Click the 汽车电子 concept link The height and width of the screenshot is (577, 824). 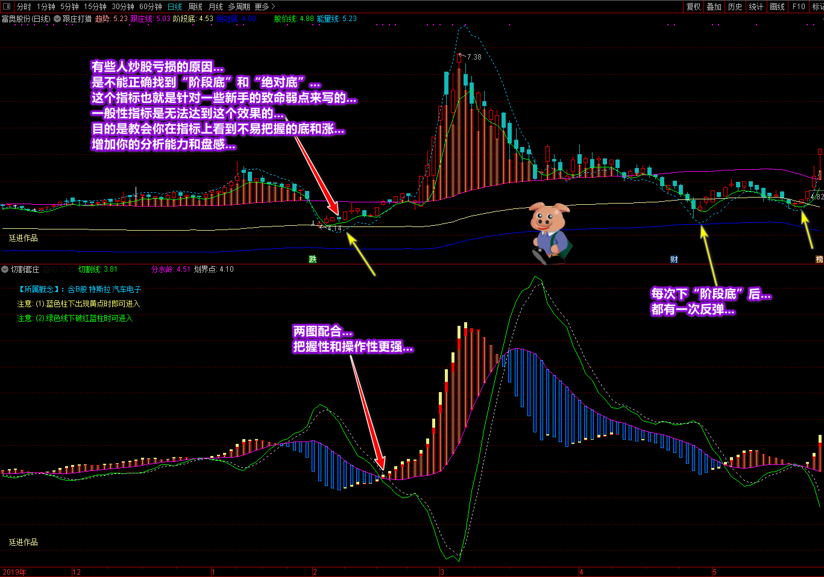tap(127, 290)
